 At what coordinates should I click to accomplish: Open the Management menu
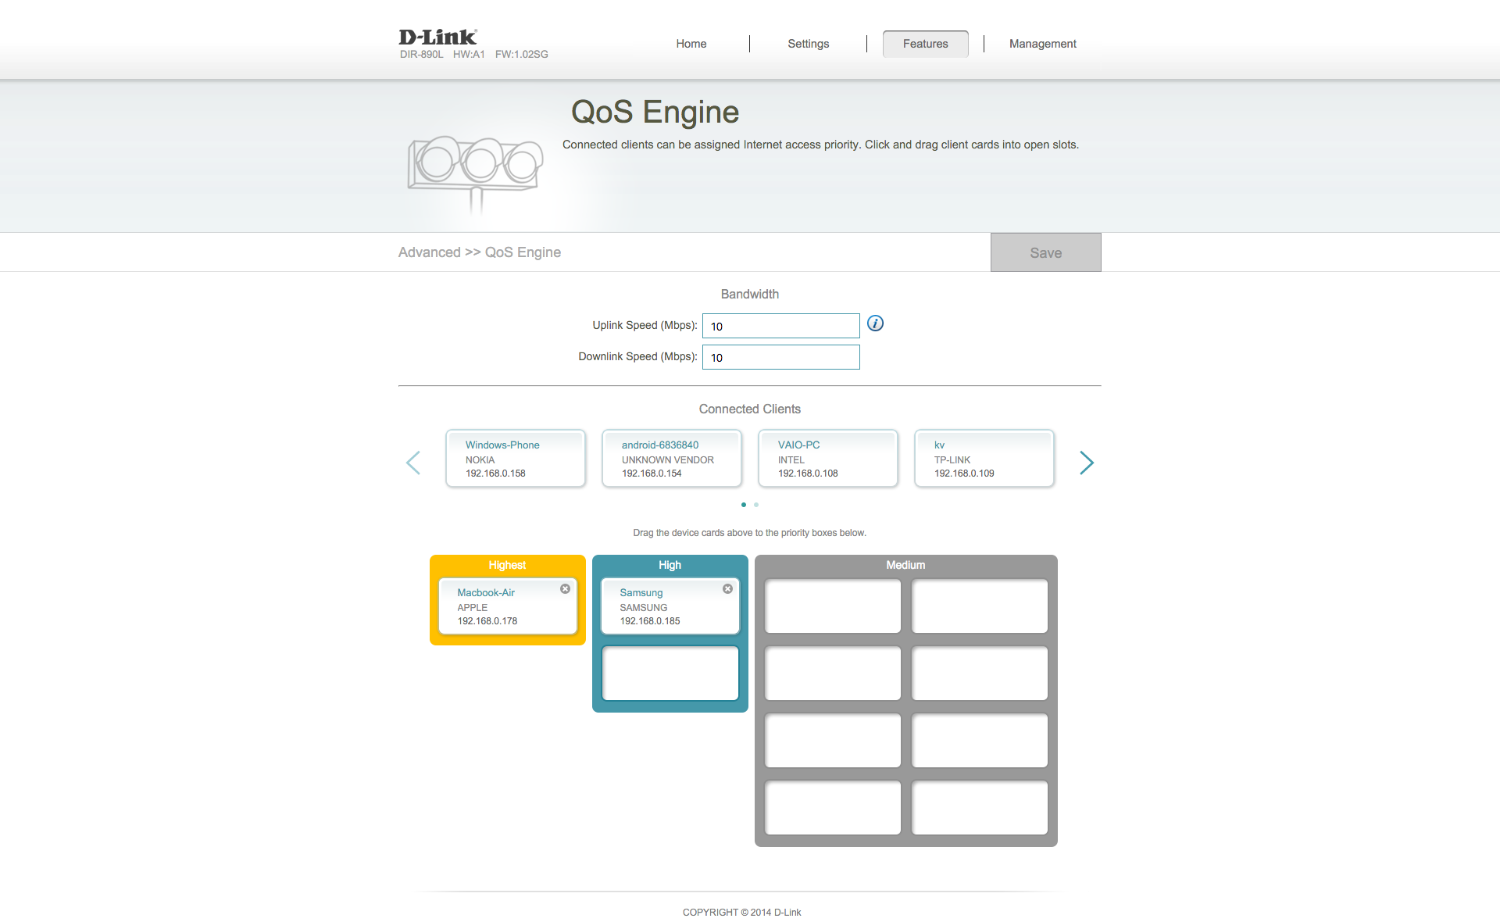click(x=1042, y=44)
